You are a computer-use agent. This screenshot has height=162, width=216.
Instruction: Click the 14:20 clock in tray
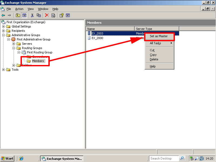[x=210, y=158]
